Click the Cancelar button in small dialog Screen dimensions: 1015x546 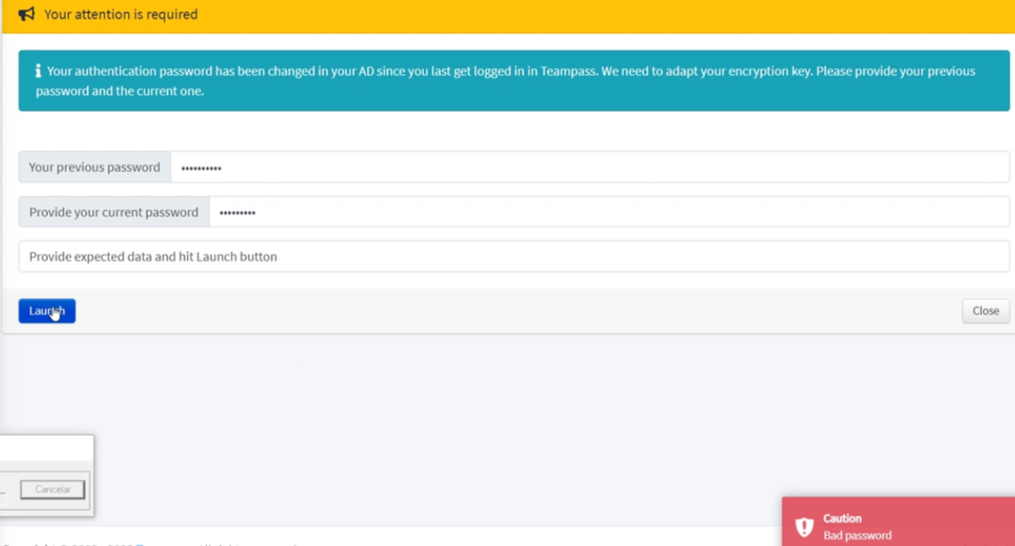pos(52,489)
